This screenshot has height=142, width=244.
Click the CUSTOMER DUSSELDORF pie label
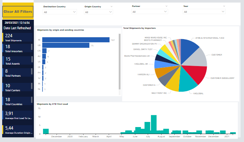tap(222, 78)
